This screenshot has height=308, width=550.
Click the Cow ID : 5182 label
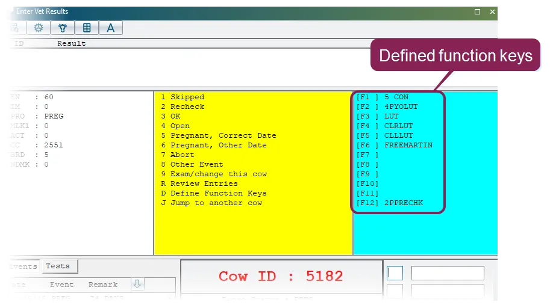281,276
